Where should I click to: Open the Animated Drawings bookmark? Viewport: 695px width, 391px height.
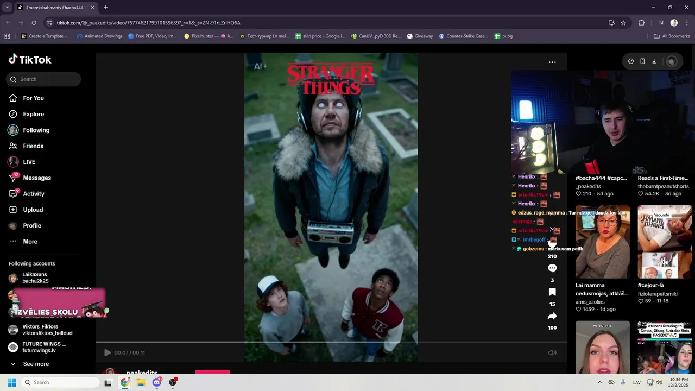tap(99, 36)
